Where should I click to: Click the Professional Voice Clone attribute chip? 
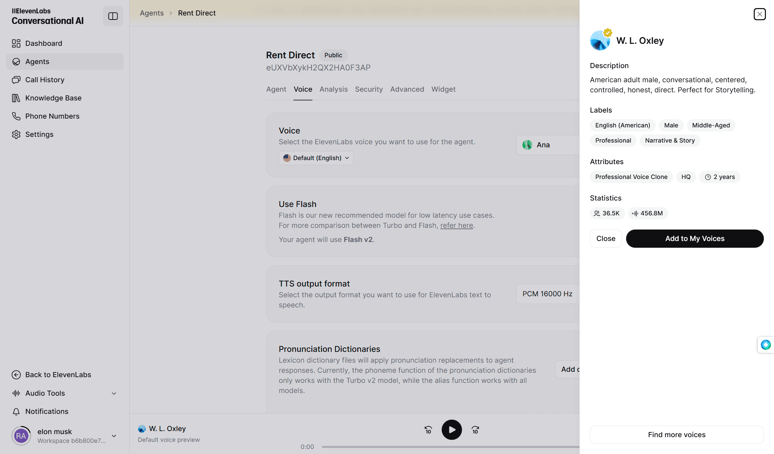pos(631,177)
